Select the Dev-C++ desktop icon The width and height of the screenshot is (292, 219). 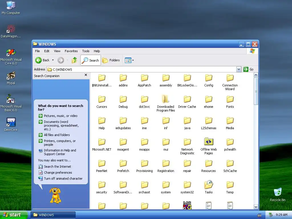(x=11, y=124)
